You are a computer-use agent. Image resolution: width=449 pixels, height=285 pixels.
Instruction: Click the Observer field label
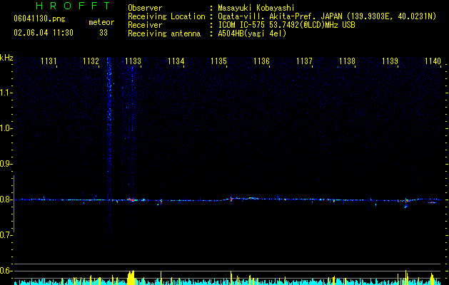pos(145,8)
